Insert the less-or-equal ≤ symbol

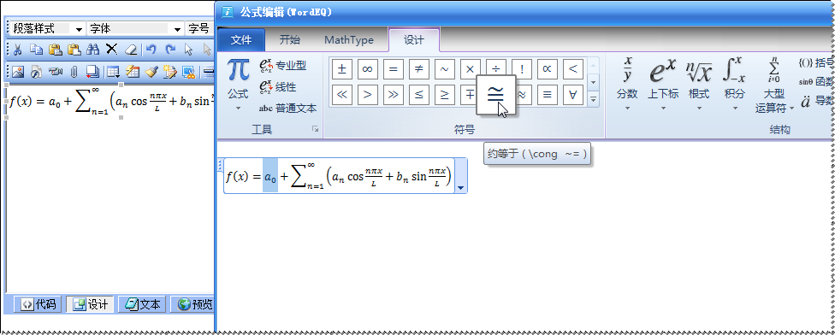coord(419,95)
